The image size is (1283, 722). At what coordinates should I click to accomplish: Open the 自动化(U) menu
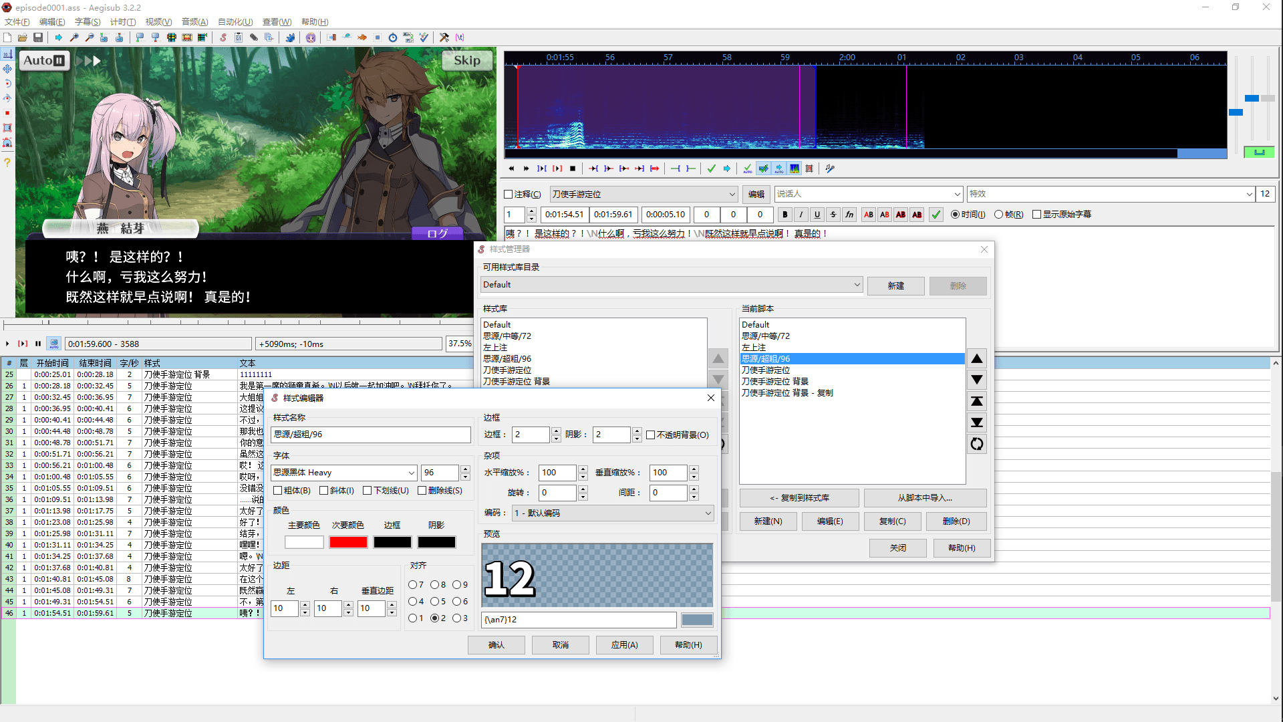(235, 22)
